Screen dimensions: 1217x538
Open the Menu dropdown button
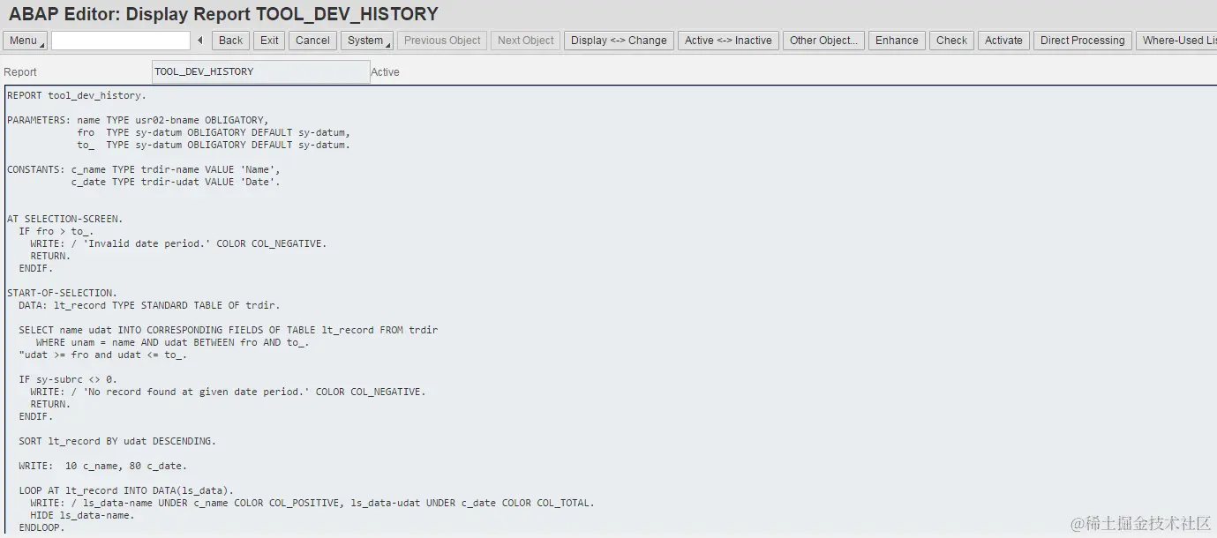tap(26, 41)
